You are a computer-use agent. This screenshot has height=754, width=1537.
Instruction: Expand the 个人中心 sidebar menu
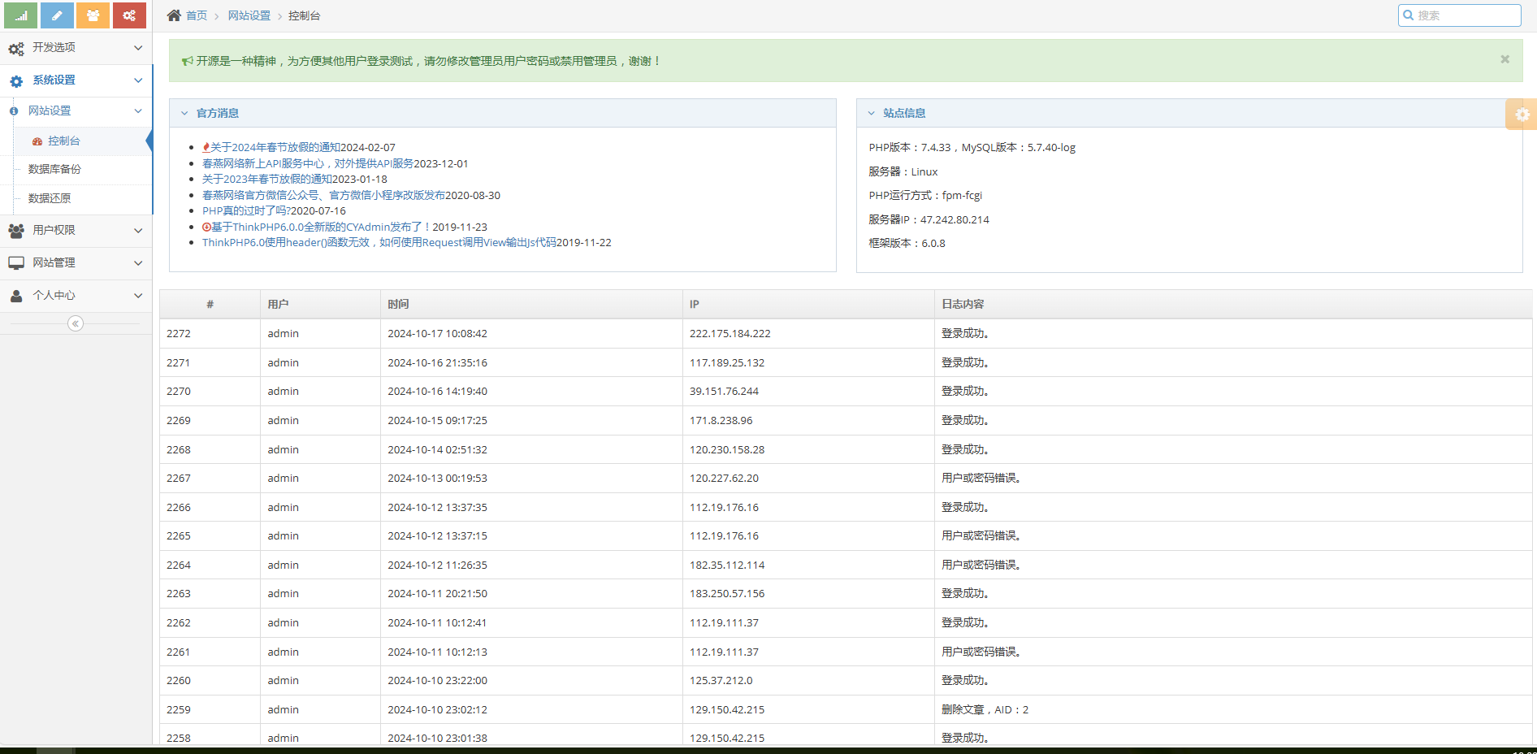(x=76, y=296)
